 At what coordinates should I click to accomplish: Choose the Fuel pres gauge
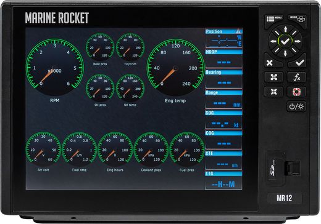(x=187, y=150)
